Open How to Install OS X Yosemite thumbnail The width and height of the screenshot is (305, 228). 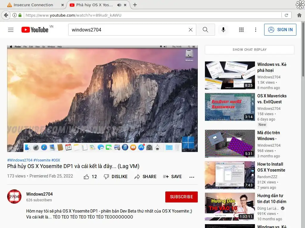pos(230,175)
